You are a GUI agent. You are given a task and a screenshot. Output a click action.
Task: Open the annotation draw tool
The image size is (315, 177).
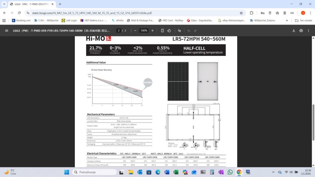click(180, 30)
